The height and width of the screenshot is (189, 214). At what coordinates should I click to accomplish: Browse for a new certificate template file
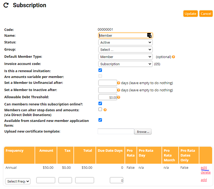[143, 132]
